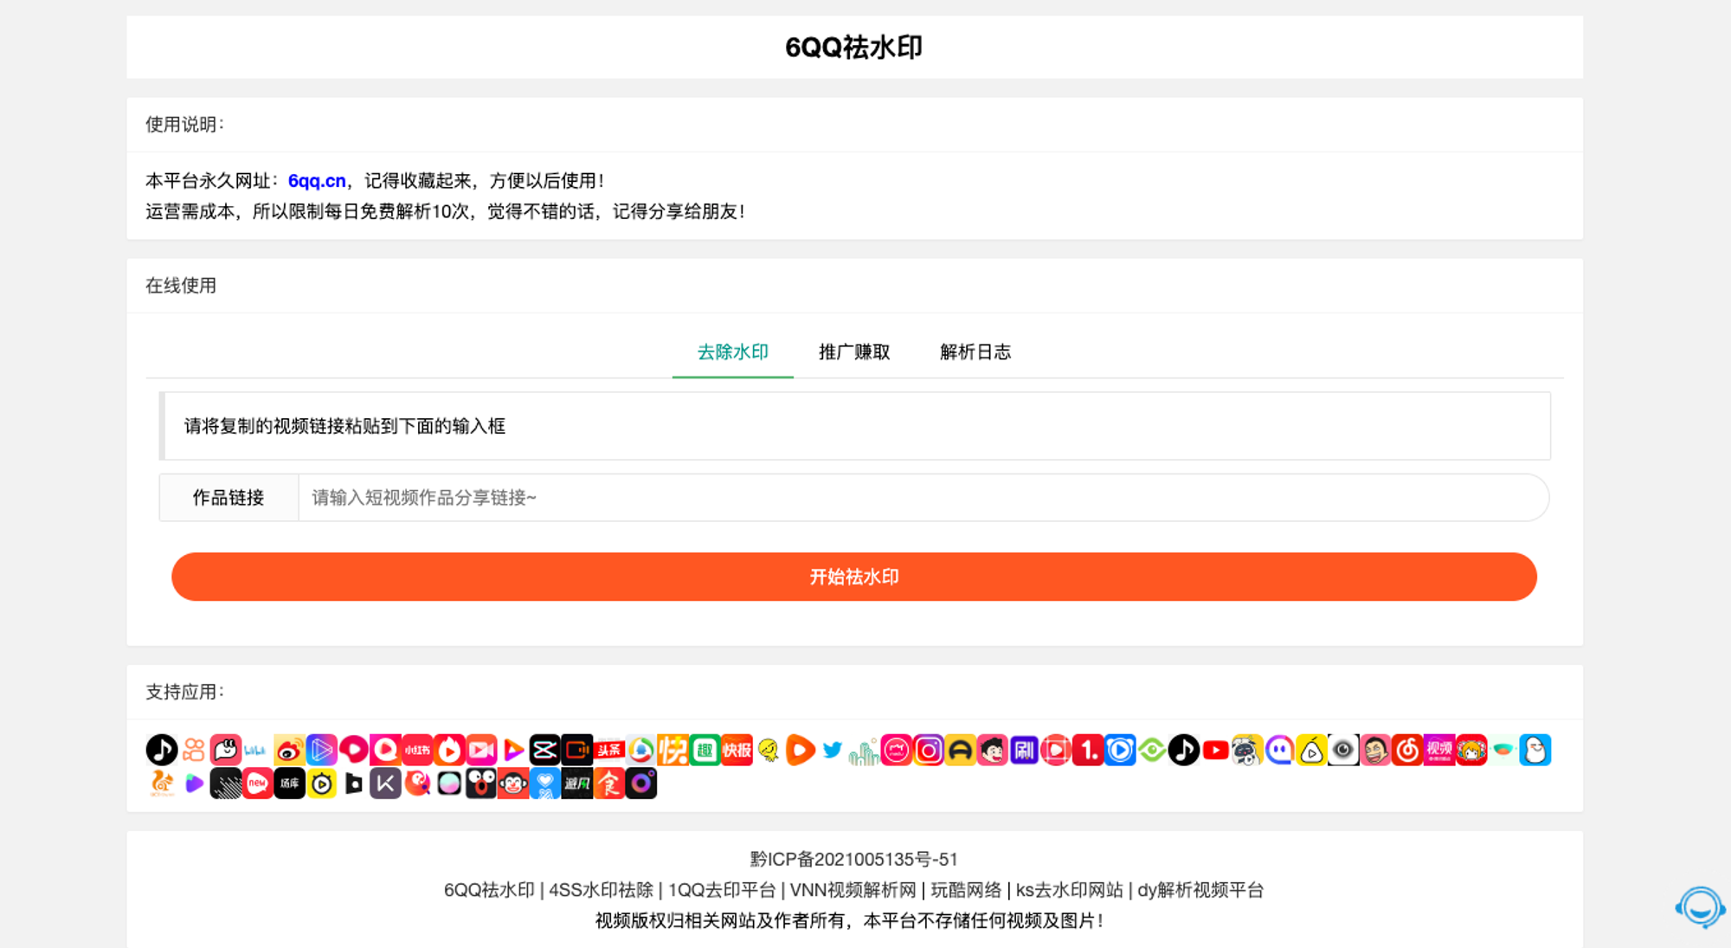Screen dimensions: 1731x948
Task: Switch to the 解析日志 tab
Action: tap(975, 352)
